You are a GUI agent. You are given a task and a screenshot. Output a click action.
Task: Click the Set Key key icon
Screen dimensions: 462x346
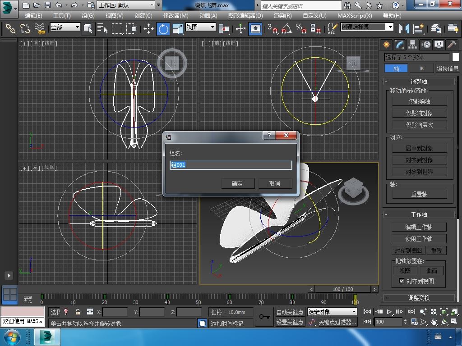click(265, 317)
